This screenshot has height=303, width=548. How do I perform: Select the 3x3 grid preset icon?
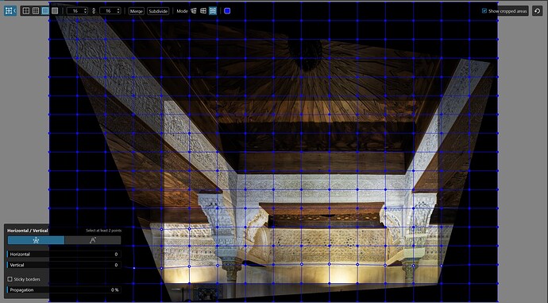(36, 11)
